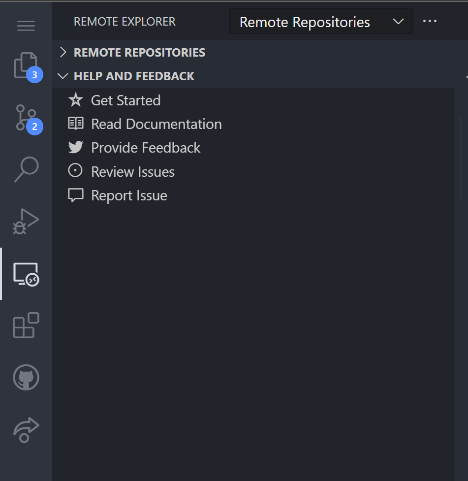Click the Source Control badge showing 2
The image size is (468, 481).
click(x=35, y=127)
